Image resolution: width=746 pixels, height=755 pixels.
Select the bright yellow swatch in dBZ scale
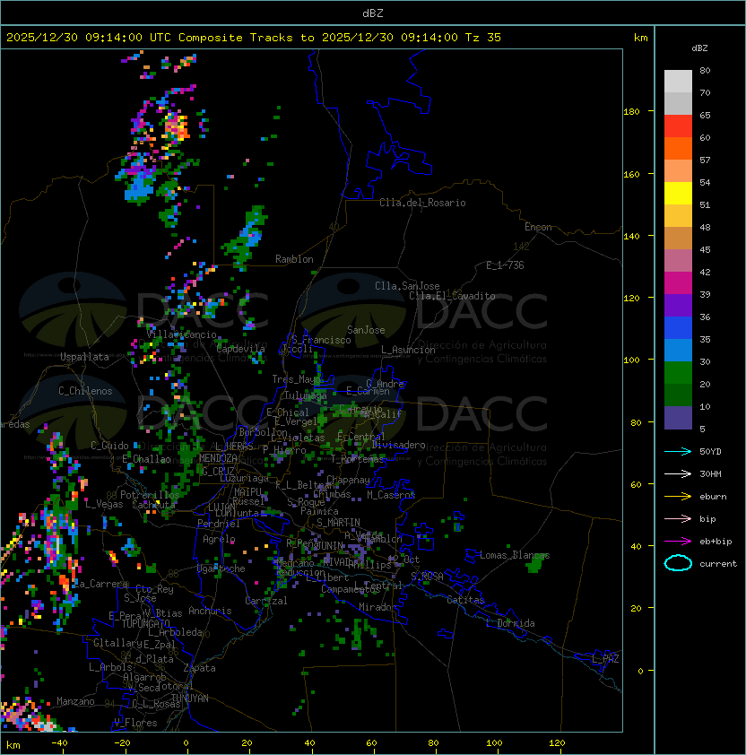click(678, 194)
